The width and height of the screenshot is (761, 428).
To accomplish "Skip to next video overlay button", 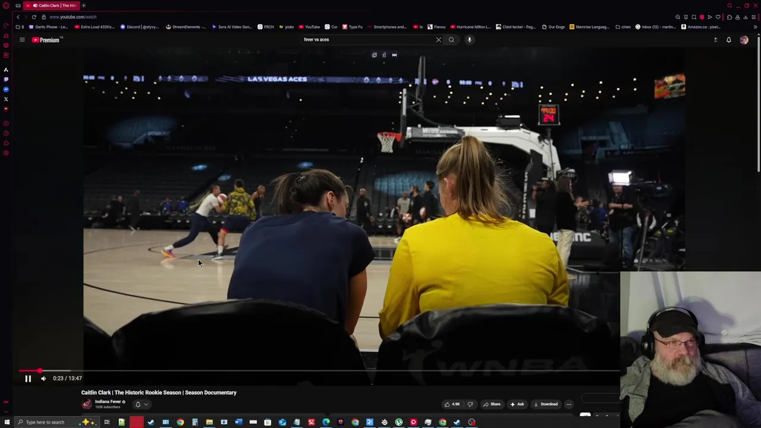I will (394, 55).
